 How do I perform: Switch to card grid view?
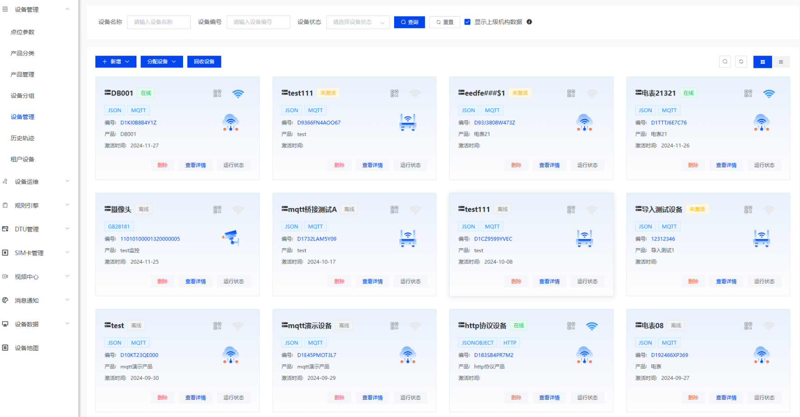[762, 62]
